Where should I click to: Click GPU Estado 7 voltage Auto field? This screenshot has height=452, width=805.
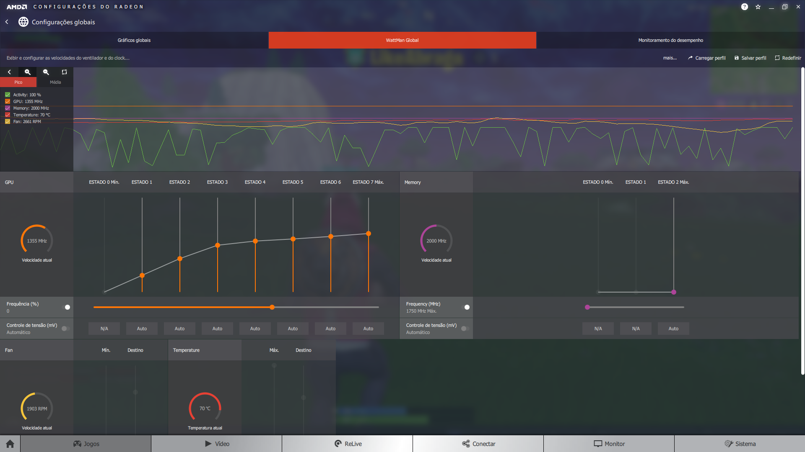point(369,329)
